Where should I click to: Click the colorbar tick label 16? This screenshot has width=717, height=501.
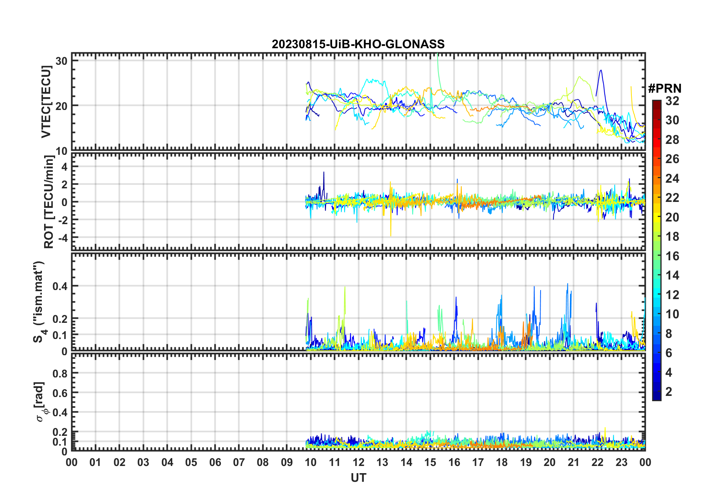[672, 256]
